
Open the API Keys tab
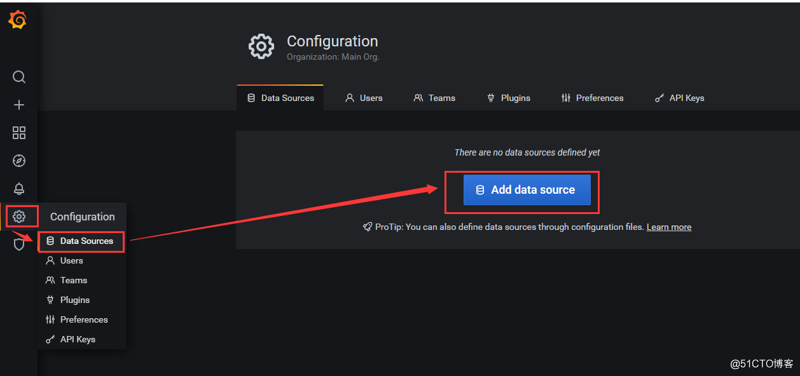click(x=679, y=98)
